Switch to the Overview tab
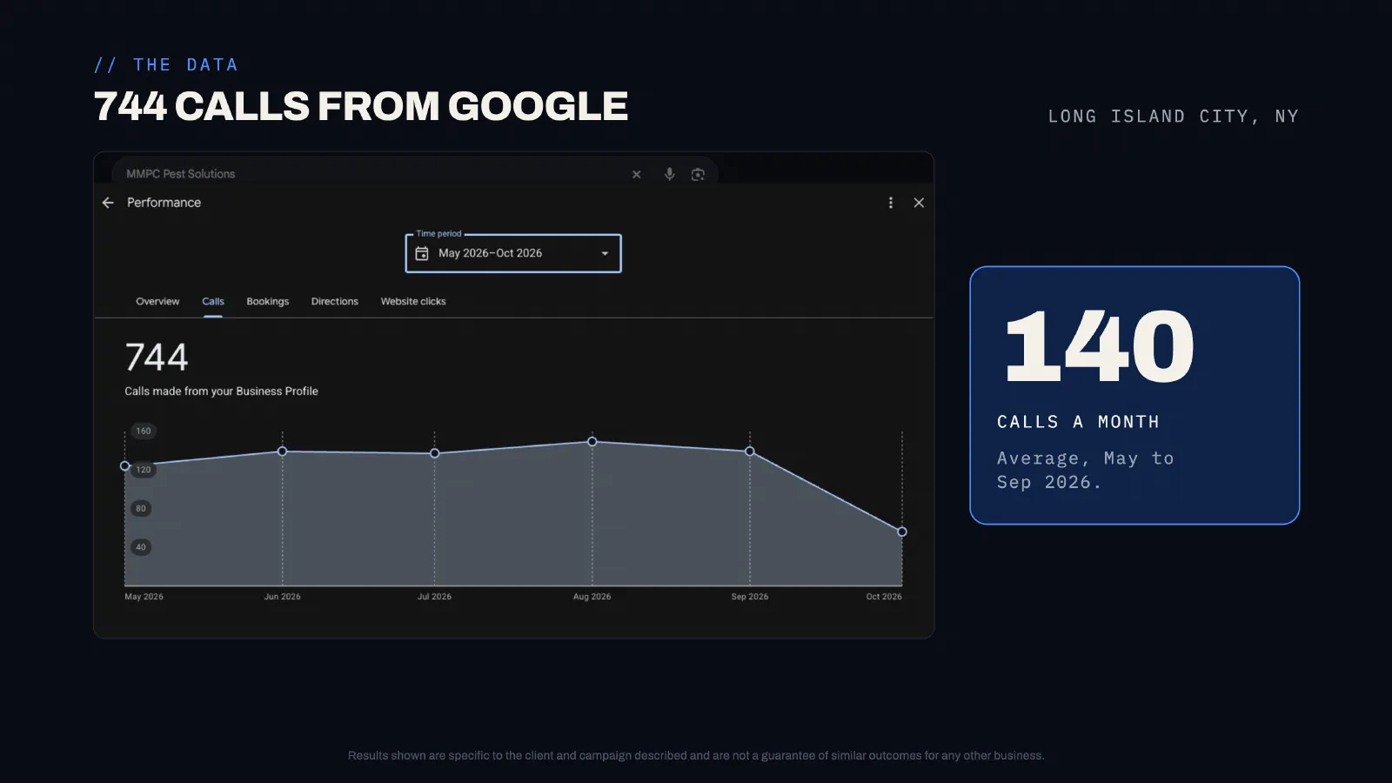The image size is (1392, 783). tap(157, 302)
